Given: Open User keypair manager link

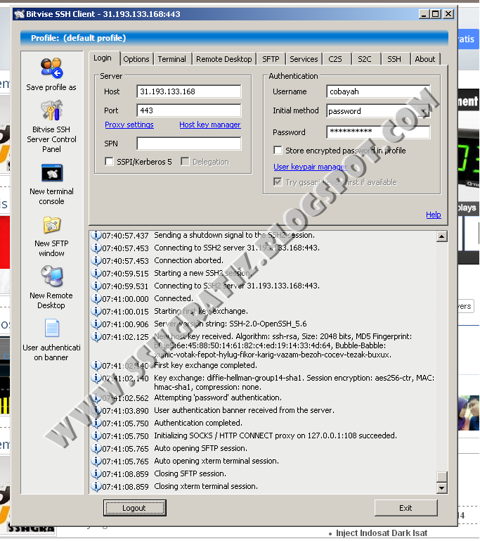Looking at the screenshot, I should (310, 167).
